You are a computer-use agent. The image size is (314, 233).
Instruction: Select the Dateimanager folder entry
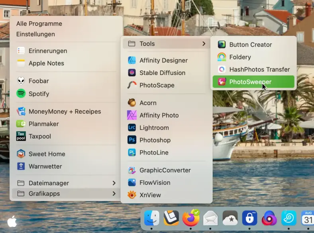[x=66, y=183]
